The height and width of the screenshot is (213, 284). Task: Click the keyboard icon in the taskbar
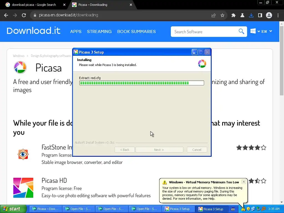(x=233, y=209)
